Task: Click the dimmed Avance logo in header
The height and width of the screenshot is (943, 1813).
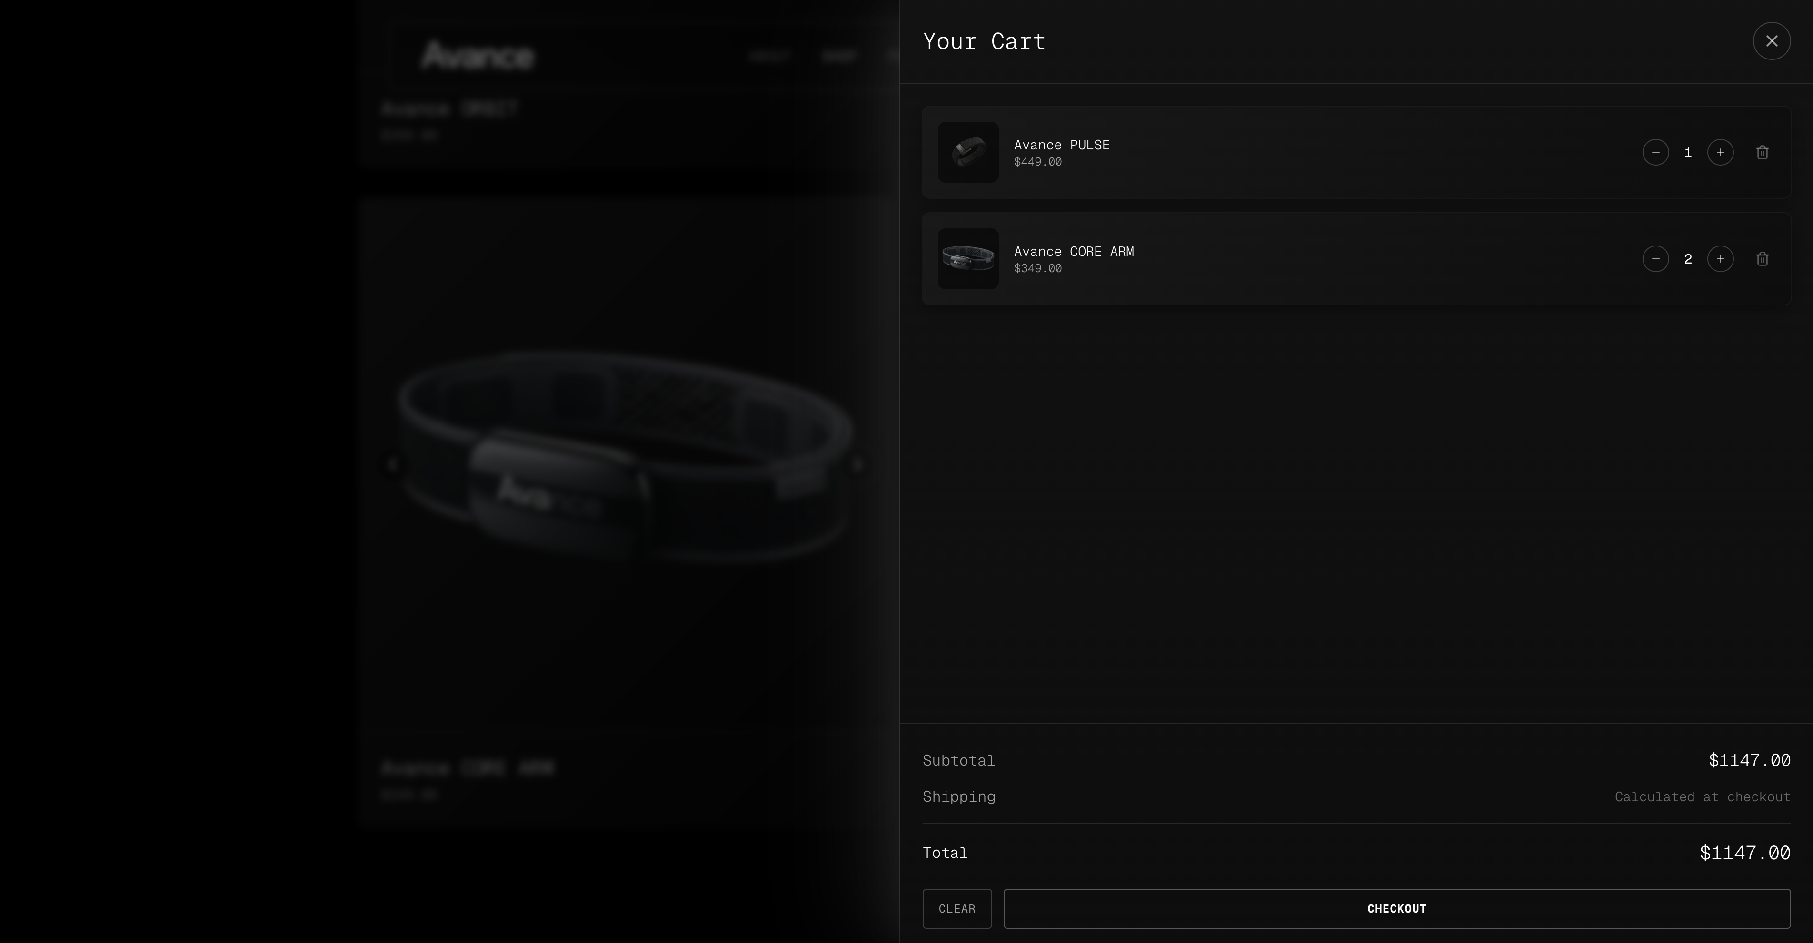Action: [477, 56]
